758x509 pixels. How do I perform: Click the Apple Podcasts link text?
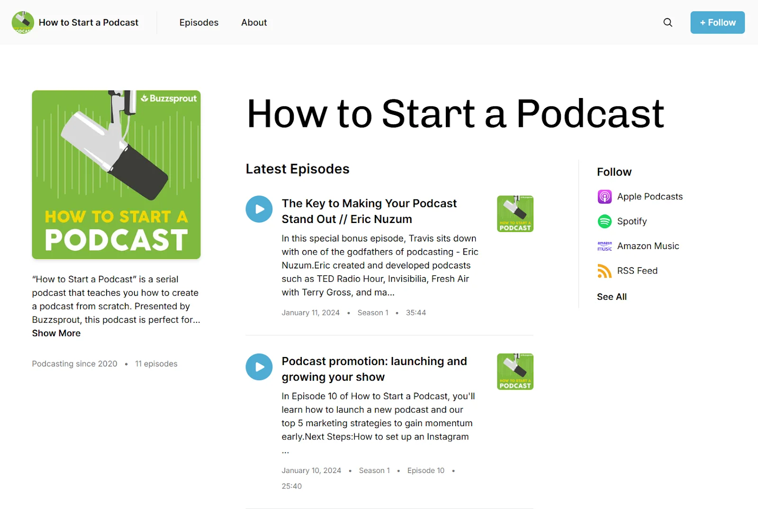coord(650,196)
